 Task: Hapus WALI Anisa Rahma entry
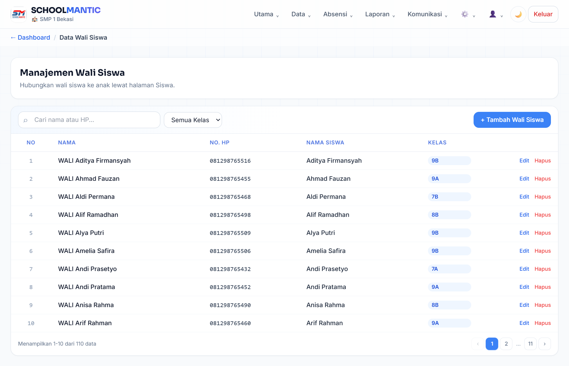(x=542, y=305)
